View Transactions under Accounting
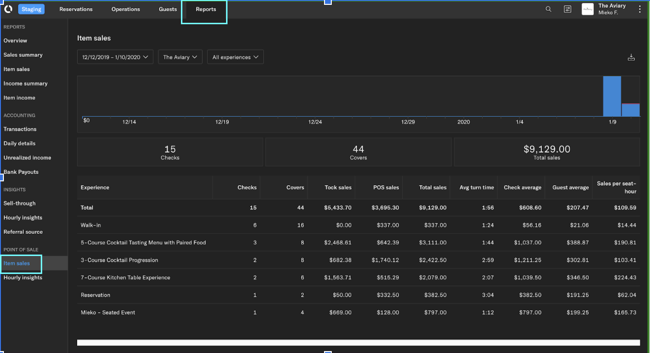The width and height of the screenshot is (650, 353). (x=20, y=129)
